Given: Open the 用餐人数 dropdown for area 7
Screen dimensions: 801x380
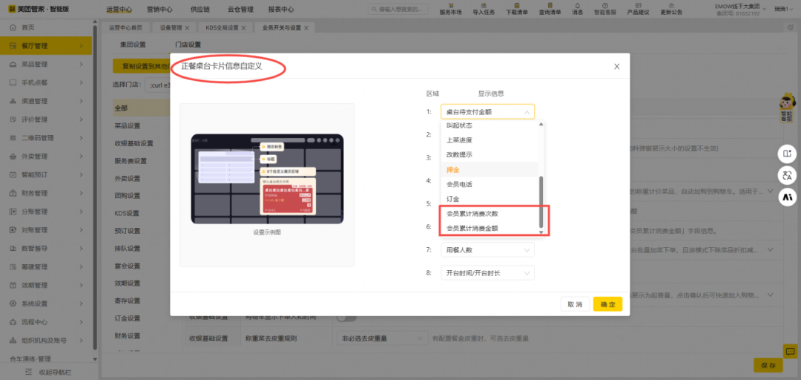Looking at the screenshot, I should (487, 250).
